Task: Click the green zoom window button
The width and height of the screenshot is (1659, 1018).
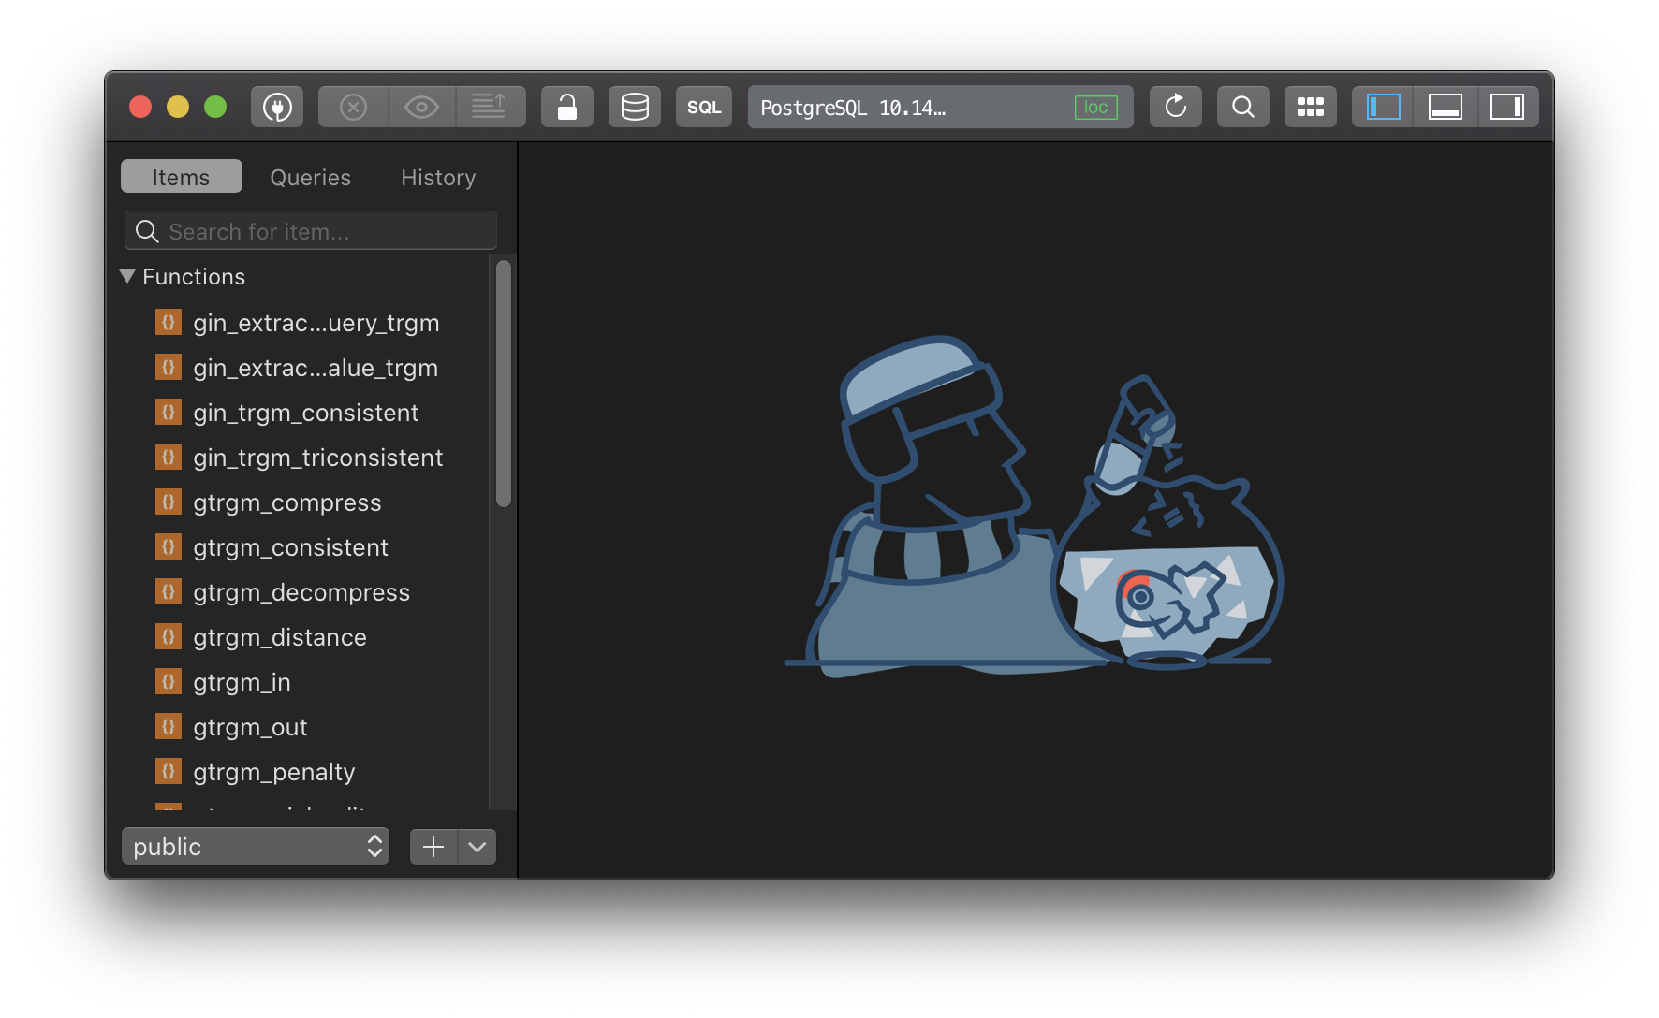Action: click(215, 107)
